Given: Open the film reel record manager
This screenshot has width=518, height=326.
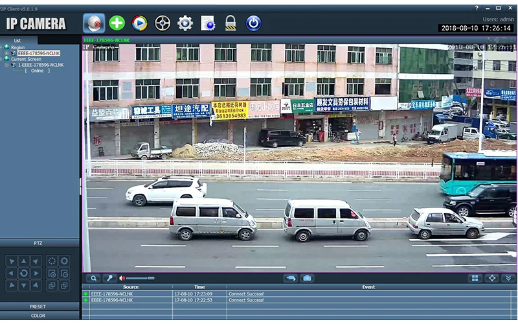Looking at the screenshot, I should click(x=163, y=23).
